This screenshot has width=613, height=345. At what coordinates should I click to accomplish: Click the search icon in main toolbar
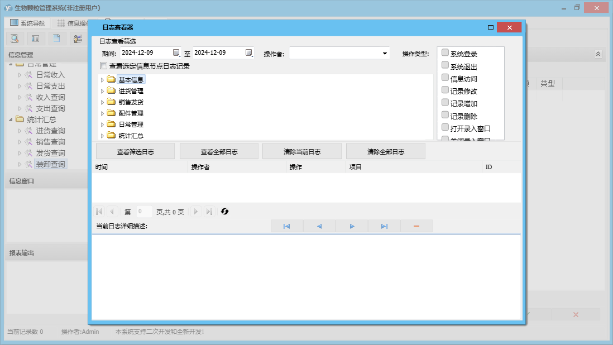15,39
